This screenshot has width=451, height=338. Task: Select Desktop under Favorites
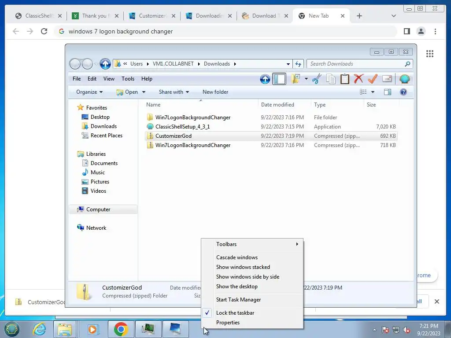pyautogui.click(x=100, y=117)
